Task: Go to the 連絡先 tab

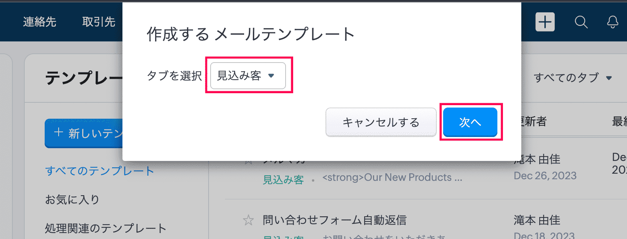Action: click(x=39, y=22)
